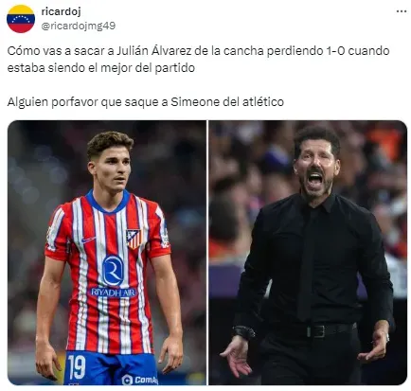Click the Venezuelan flag profile avatar

21,19
